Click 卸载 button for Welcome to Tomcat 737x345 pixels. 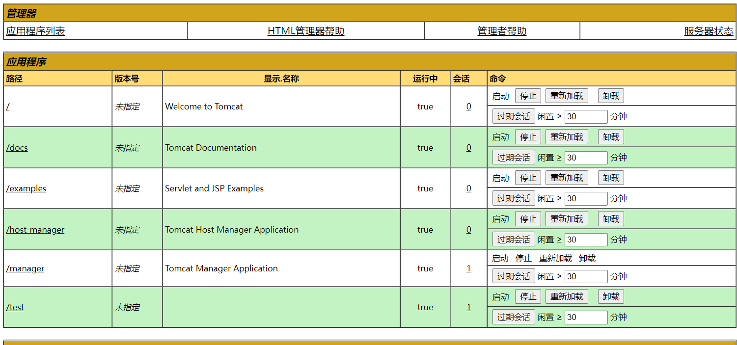pyautogui.click(x=611, y=96)
